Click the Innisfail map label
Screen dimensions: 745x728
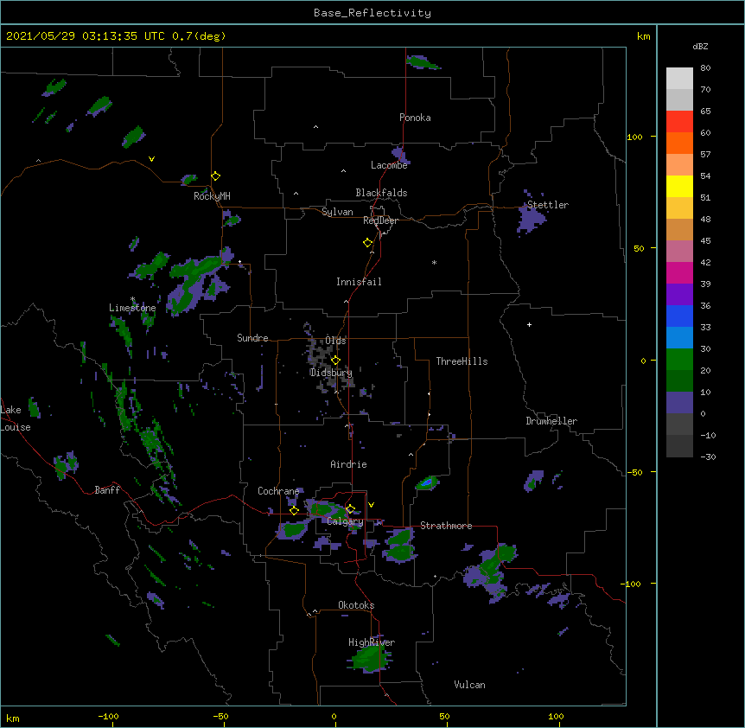click(359, 282)
